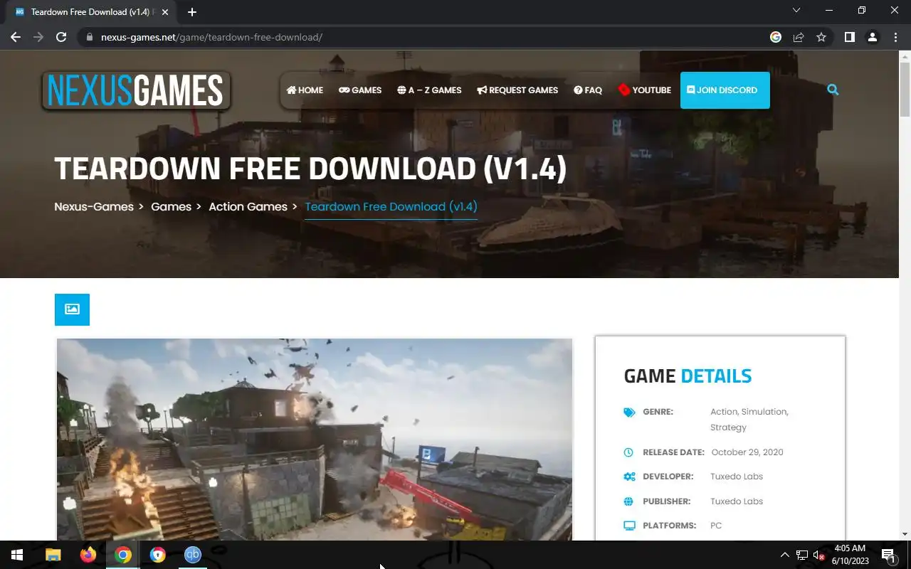911x569 pixels.
Task: Bookmark this page with the star icon
Action: [x=821, y=37]
